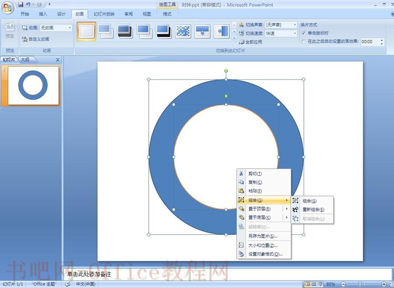This screenshot has height=288, width=394.
Task: Select the smooth fade transition icon
Action: 105,32
